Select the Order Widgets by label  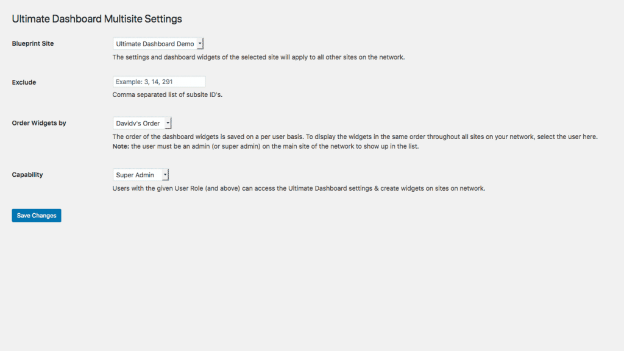[39, 123]
